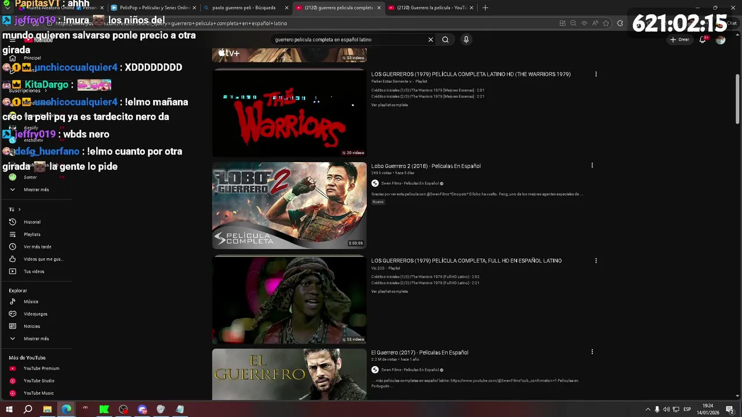Start voice search with the microphone
The width and height of the screenshot is (742, 417).
coord(466,39)
